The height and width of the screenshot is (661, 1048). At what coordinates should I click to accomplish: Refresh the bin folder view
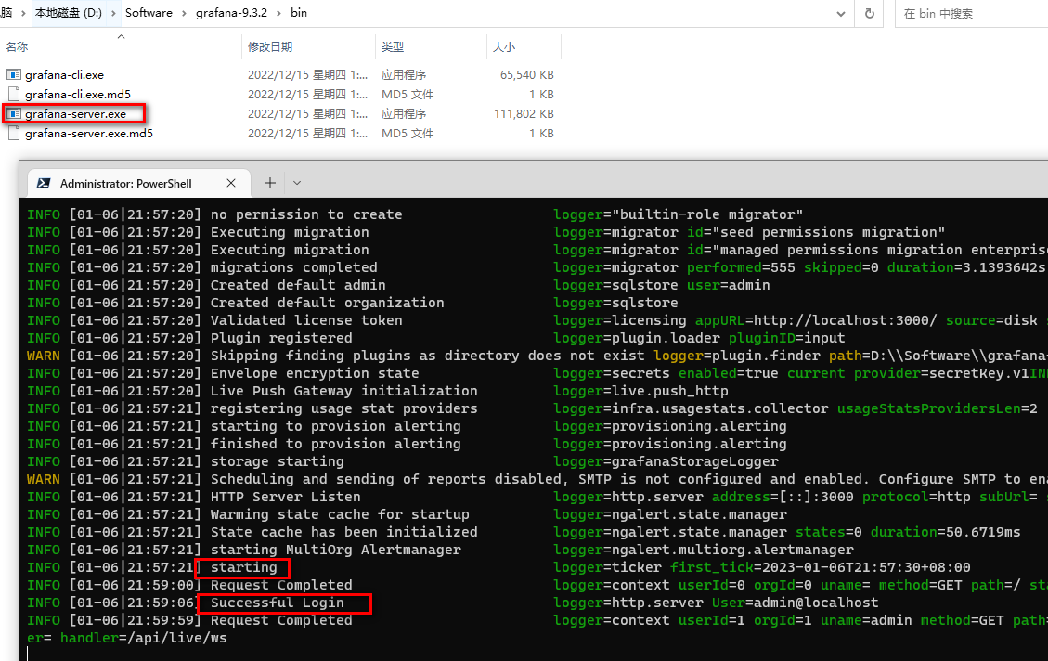coord(870,13)
